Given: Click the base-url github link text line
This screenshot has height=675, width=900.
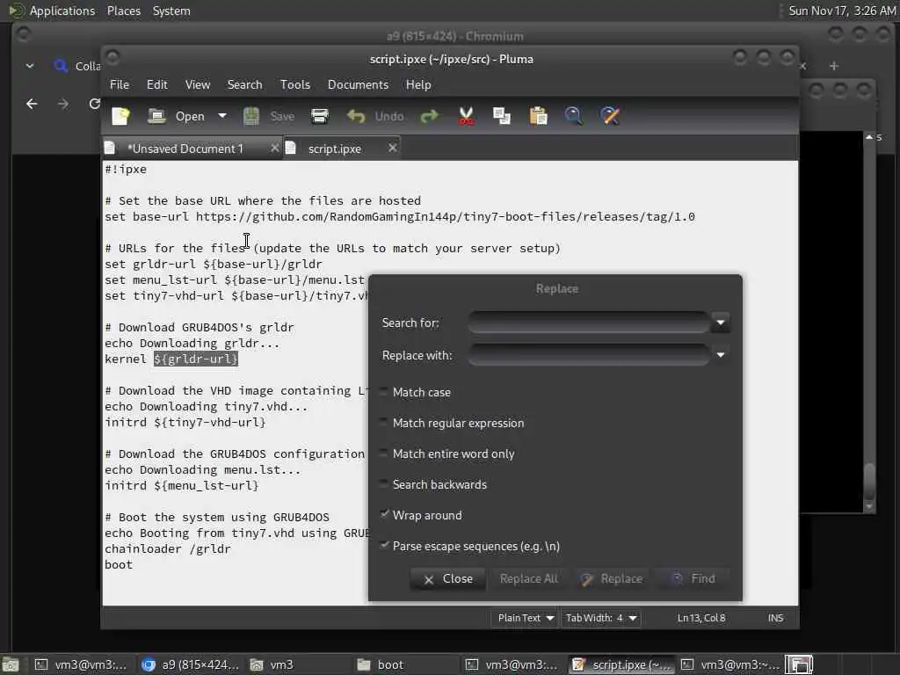Looking at the screenshot, I should pyautogui.click(x=400, y=217).
